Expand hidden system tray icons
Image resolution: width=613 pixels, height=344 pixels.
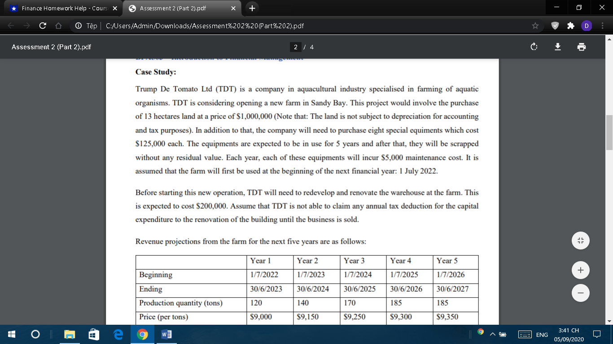pyautogui.click(x=493, y=335)
